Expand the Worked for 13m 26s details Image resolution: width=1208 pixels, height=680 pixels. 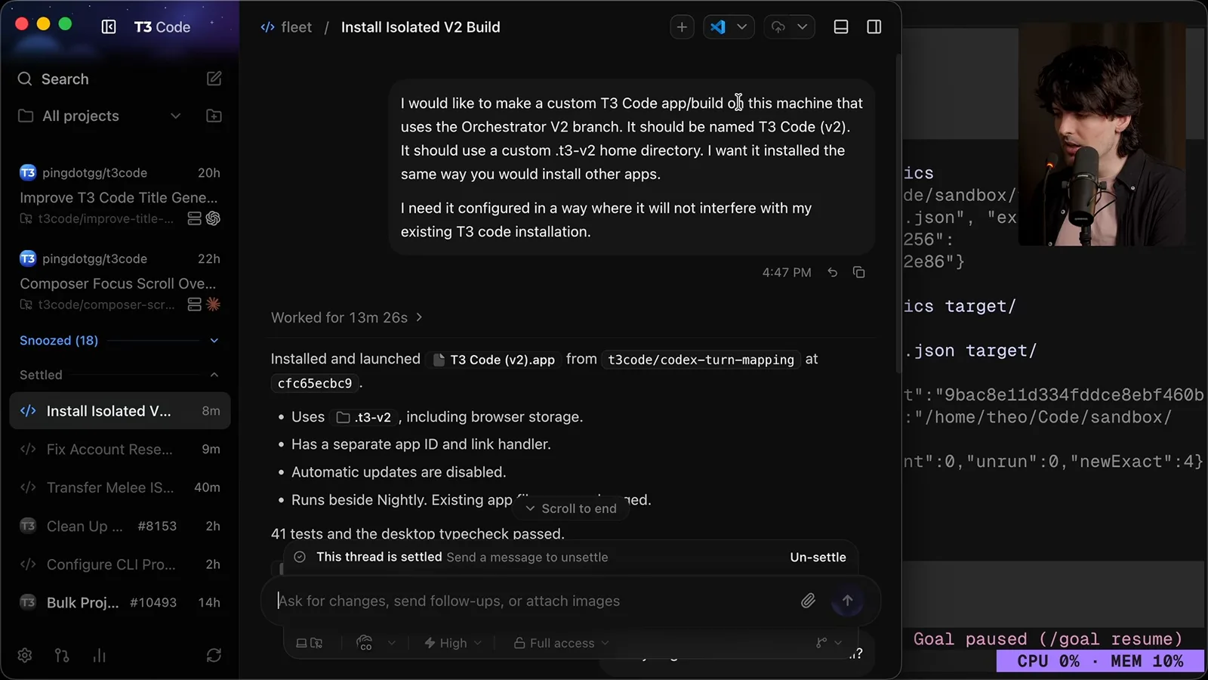pyautogui.click(x=347, y=317)
